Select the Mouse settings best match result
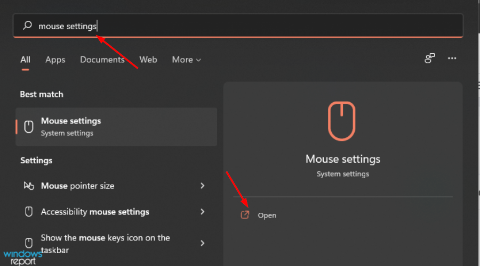This screenshot has height=266, width=480. click(x=116, y=127)
